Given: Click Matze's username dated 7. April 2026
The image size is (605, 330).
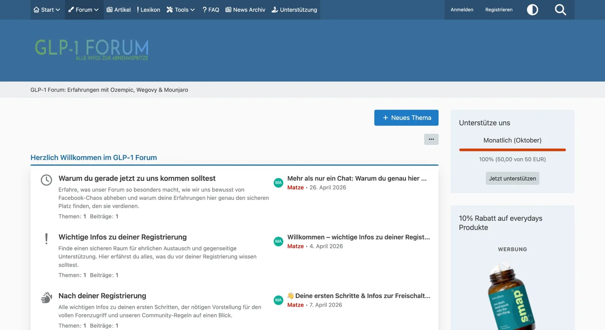Looking at the screenshot, I should (296, 305).
